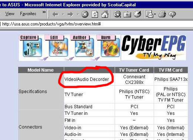Expand hidden menus with the double chevron

click(x=44, y=12)
